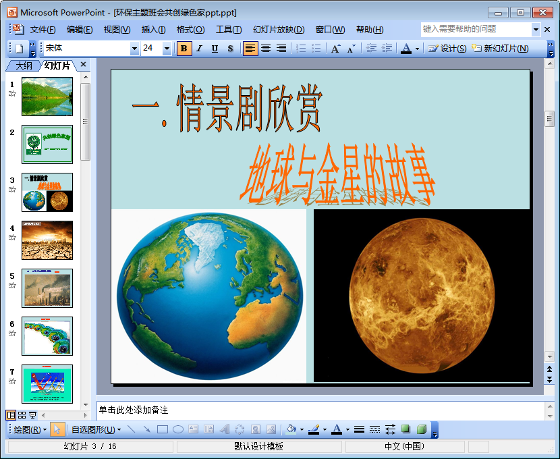The image size is (560, 459).
Task: Open the 工具(T) menu
Action: tap(229, 30)
